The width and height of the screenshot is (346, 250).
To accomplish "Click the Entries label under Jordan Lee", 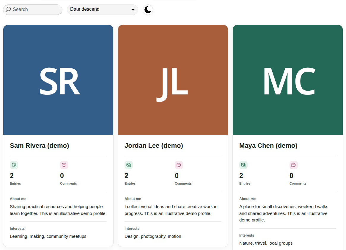I will (130, 183).
